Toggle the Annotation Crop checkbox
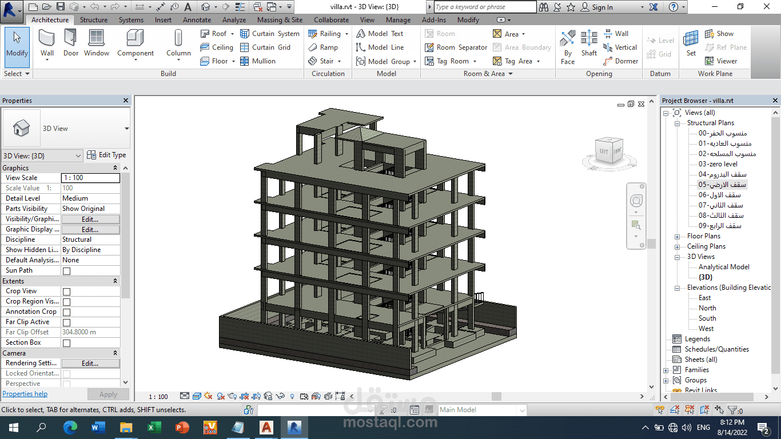 click(x=66, y=312)
